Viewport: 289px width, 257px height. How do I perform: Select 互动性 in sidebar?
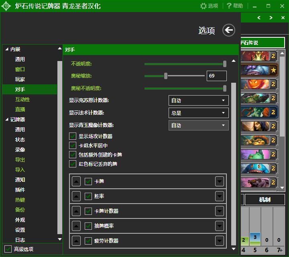point(22,99)
